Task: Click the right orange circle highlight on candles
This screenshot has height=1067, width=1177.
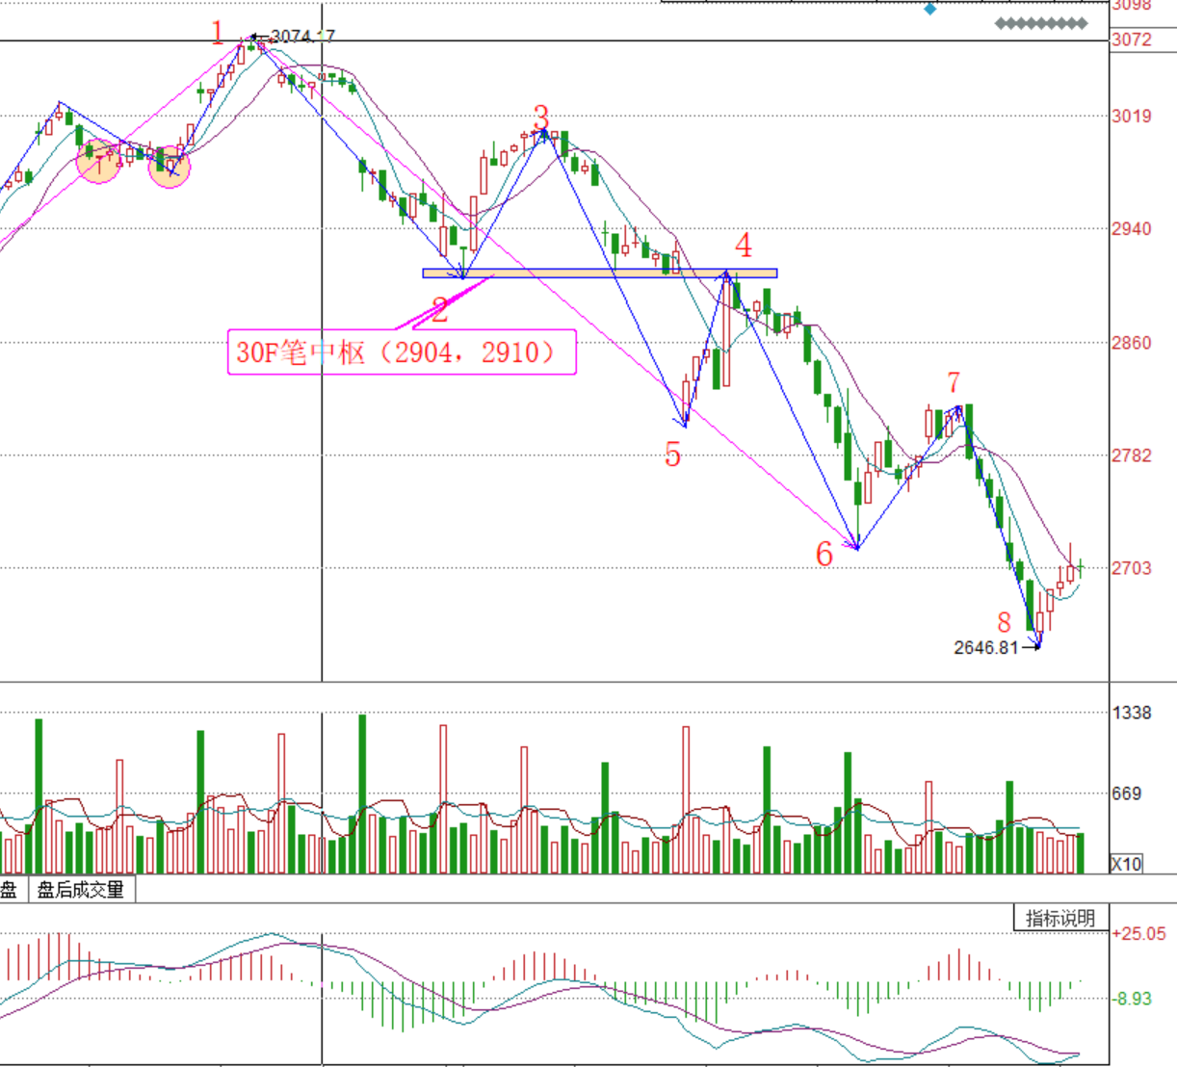Action: pos(170,167)
